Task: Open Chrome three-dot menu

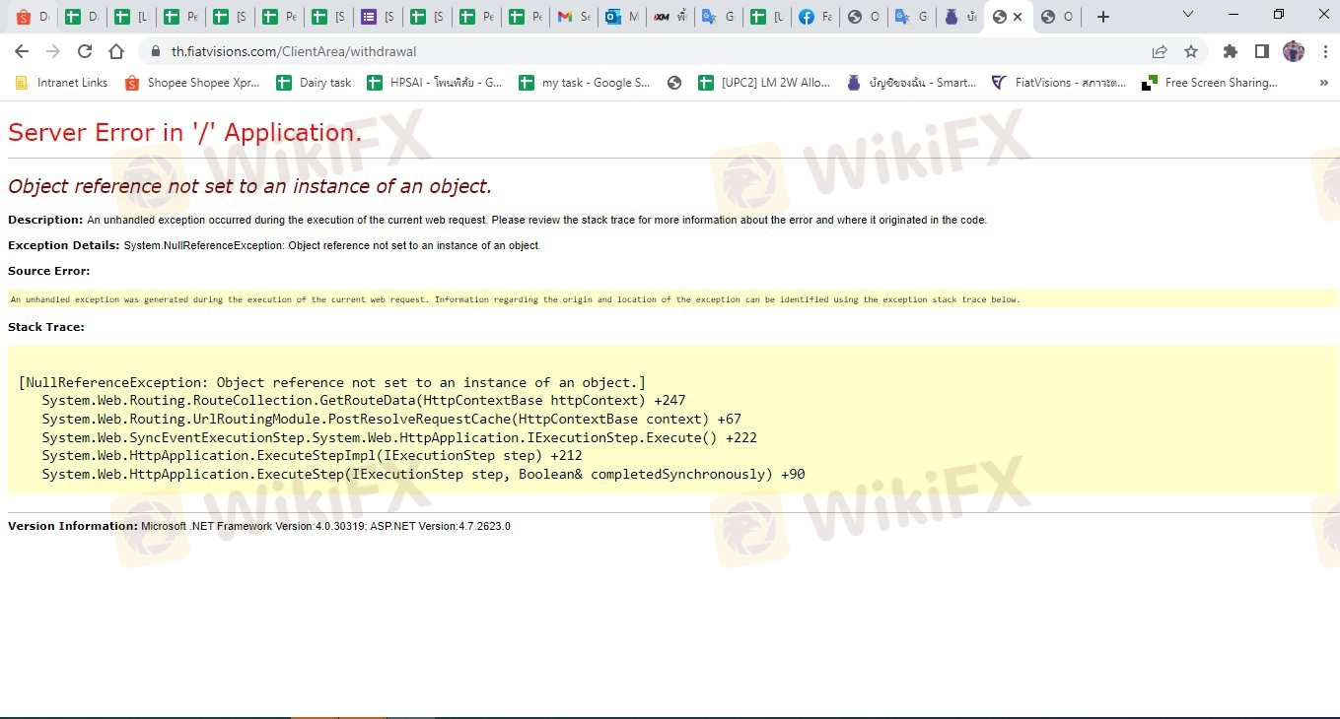Action: pyautogui.click(x=1323, y=51)
